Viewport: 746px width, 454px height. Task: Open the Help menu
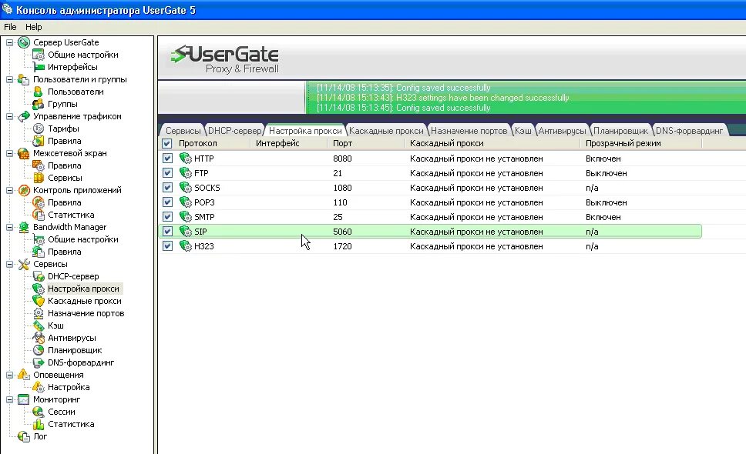[33, 27]
